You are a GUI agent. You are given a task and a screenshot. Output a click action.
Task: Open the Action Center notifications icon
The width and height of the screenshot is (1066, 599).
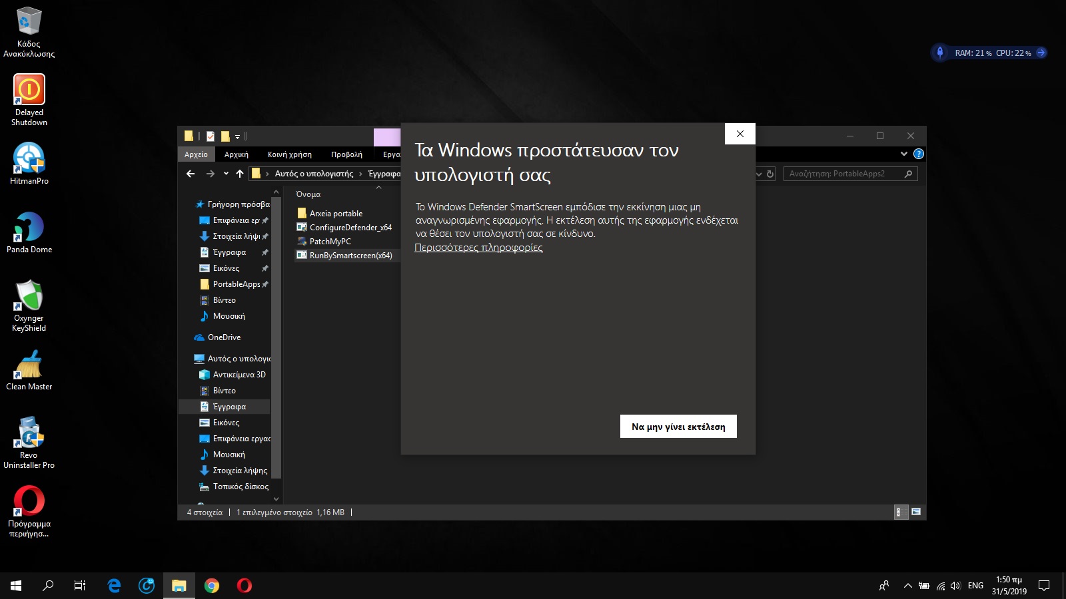pyautogui.click(x=1044, y=586)
